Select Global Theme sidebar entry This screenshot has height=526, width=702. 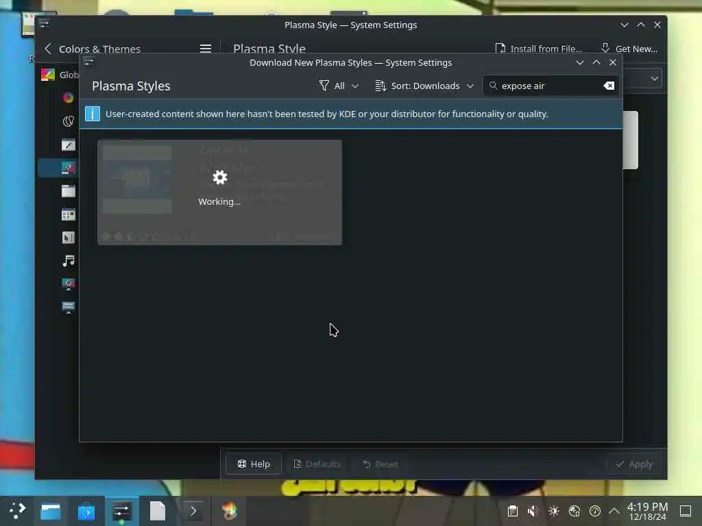click(60, 75)
